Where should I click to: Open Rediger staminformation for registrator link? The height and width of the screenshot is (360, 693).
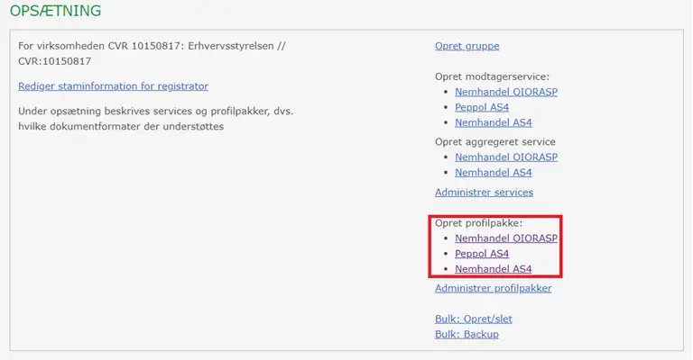[113, 86]
